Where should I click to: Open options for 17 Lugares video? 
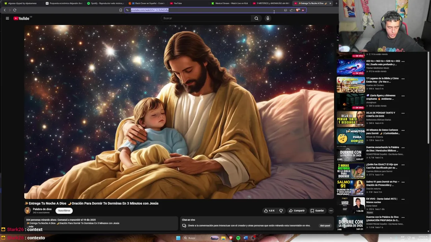pyautogui.click(x=403, y=79)
